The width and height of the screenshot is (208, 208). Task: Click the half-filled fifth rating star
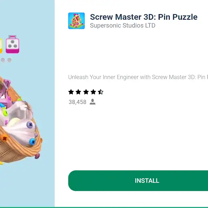click(101, 92)
